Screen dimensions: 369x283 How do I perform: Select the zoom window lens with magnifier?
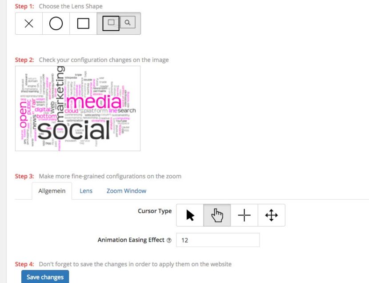tap(119, 24)
